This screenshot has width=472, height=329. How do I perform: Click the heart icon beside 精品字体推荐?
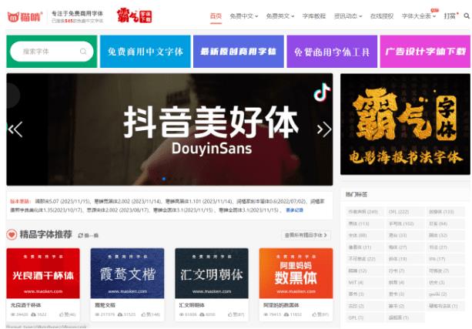coord(12,234)
